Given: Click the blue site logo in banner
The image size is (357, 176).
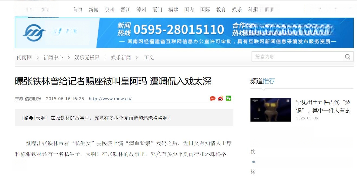Looking at the screenshot, I should coord(34,33).
